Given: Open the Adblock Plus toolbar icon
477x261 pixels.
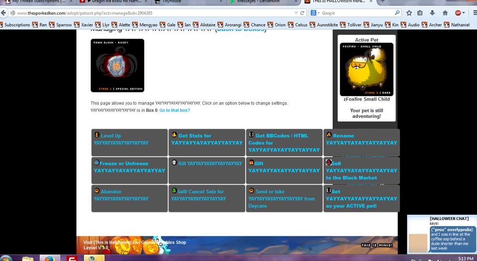Looking at the screenshot, I should click(x=458, y=13).
